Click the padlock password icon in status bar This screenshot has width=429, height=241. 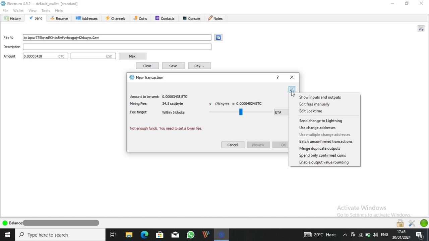[x=400, y=223]
